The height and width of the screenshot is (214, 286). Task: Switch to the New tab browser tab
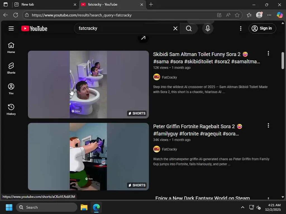[x=44, y=4]
